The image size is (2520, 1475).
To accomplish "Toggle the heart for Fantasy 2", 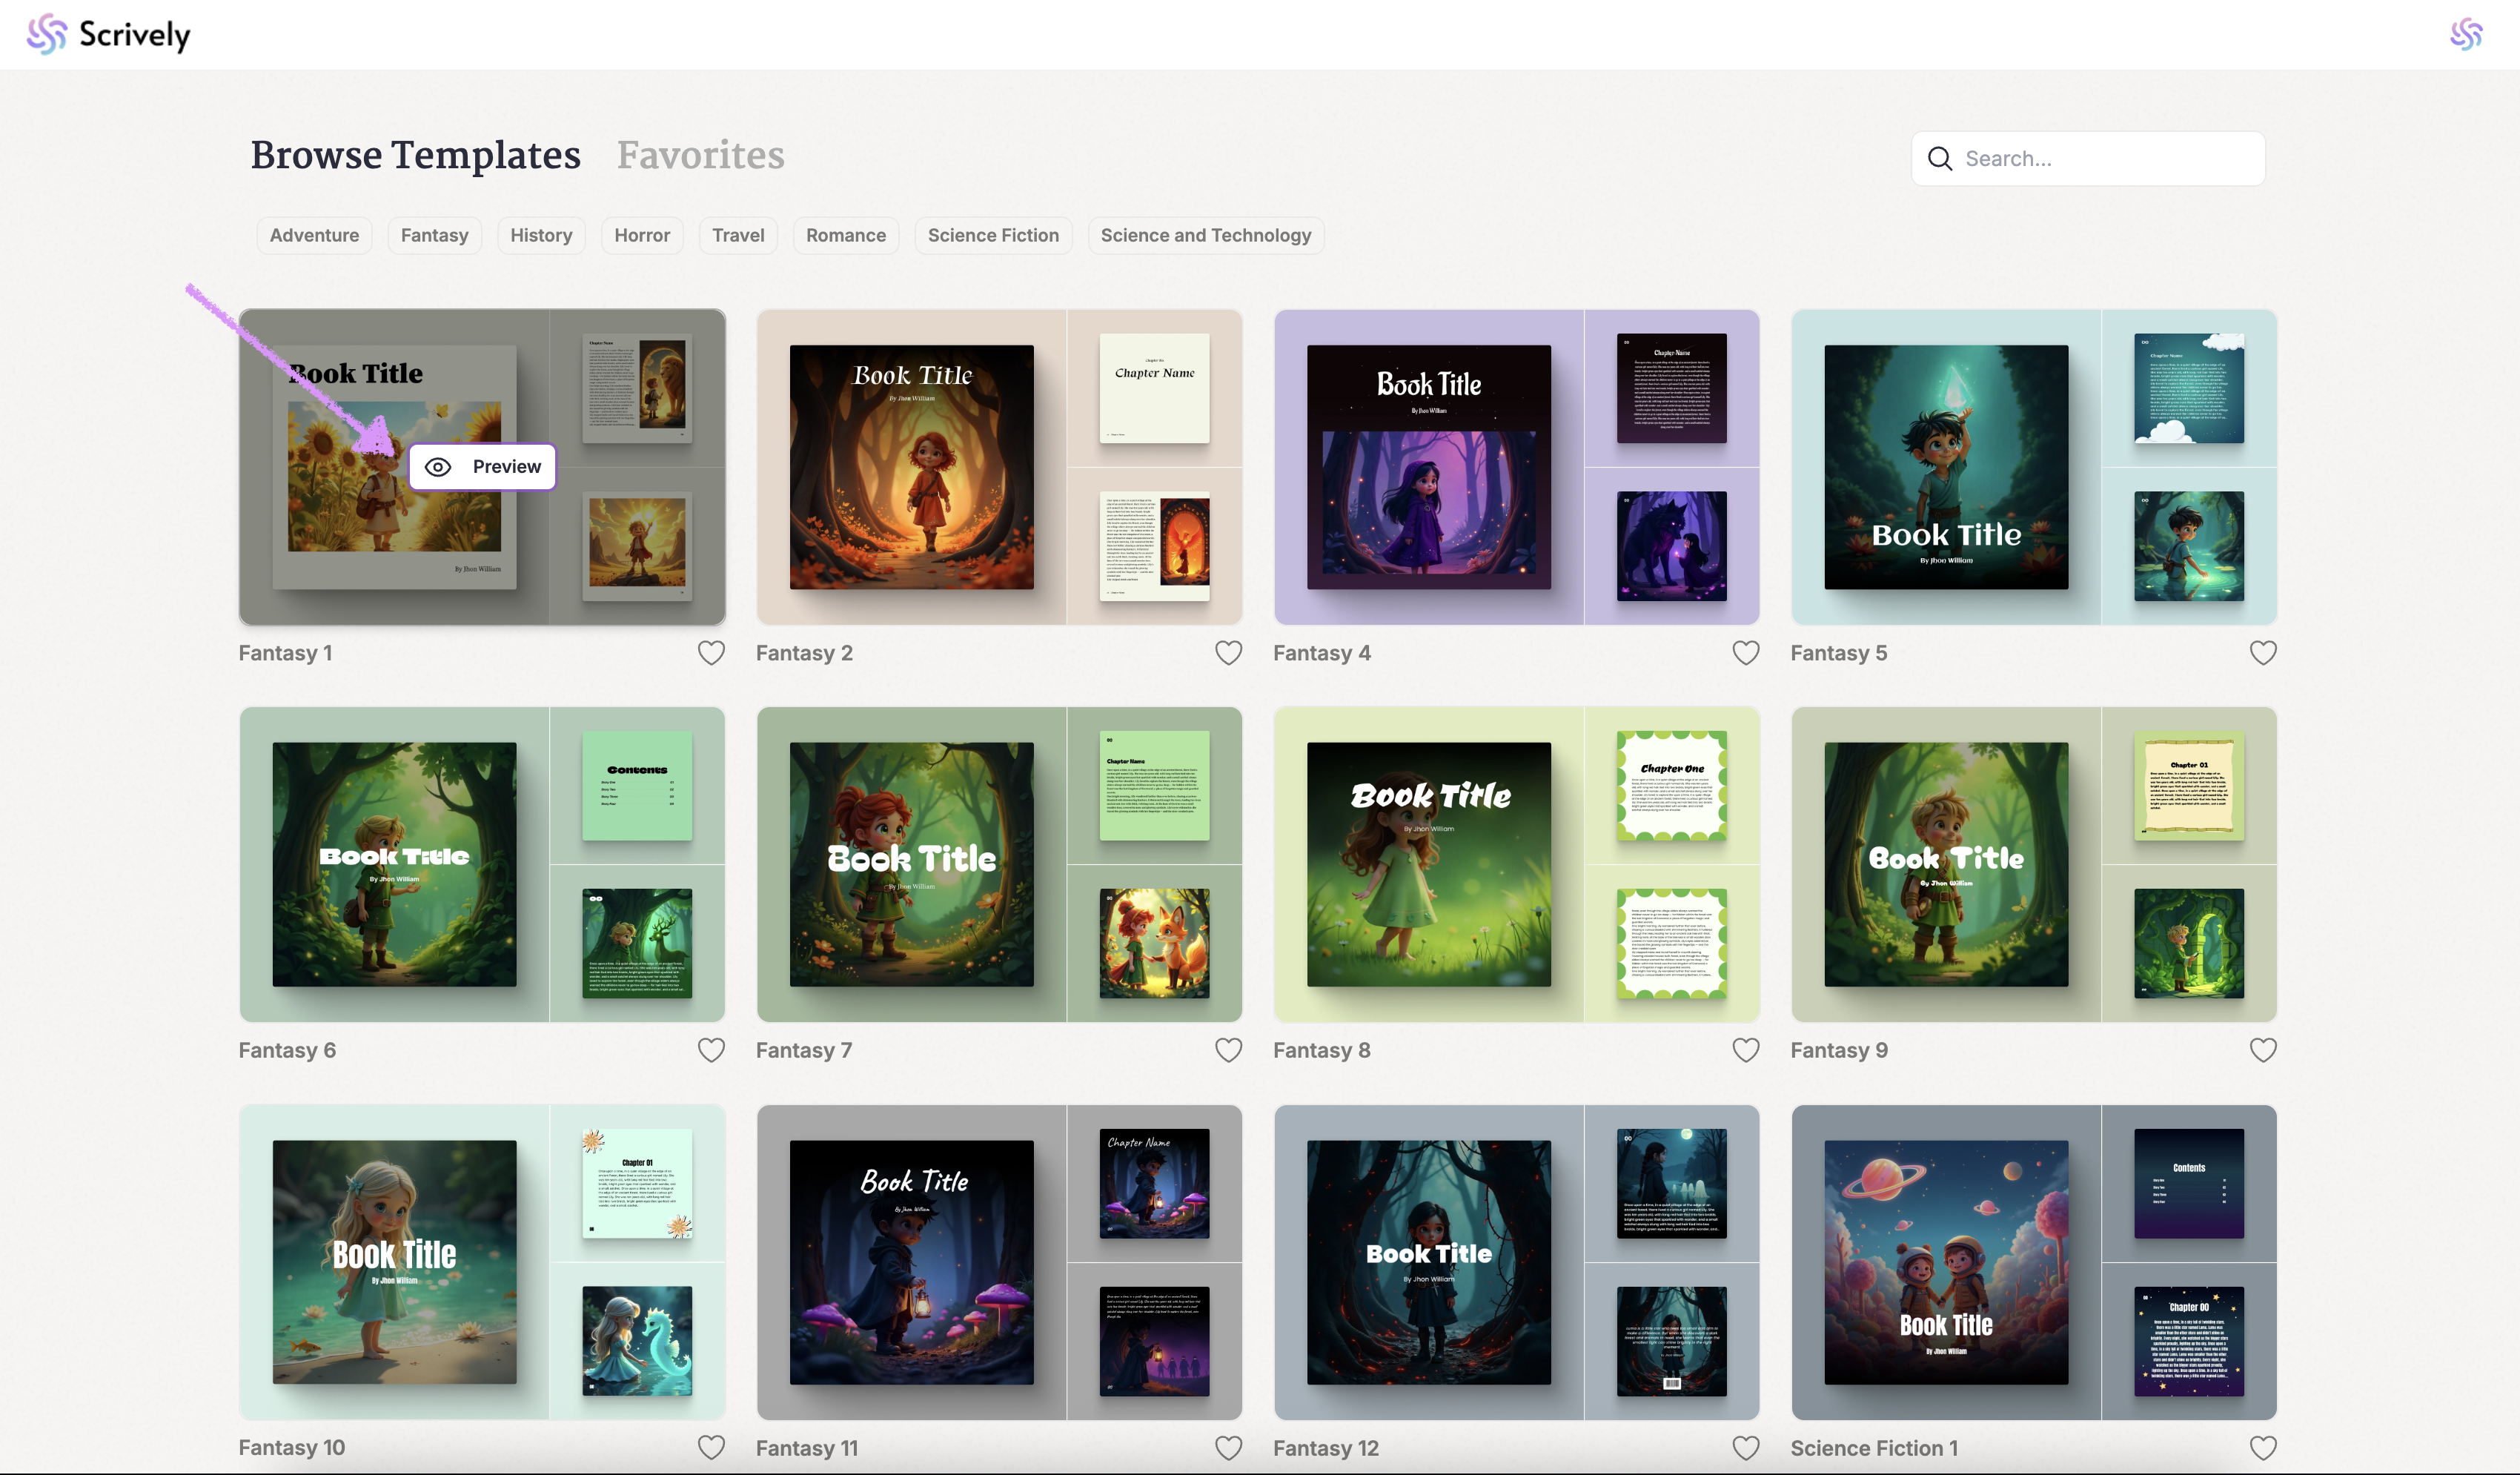I will [1228, 653].
